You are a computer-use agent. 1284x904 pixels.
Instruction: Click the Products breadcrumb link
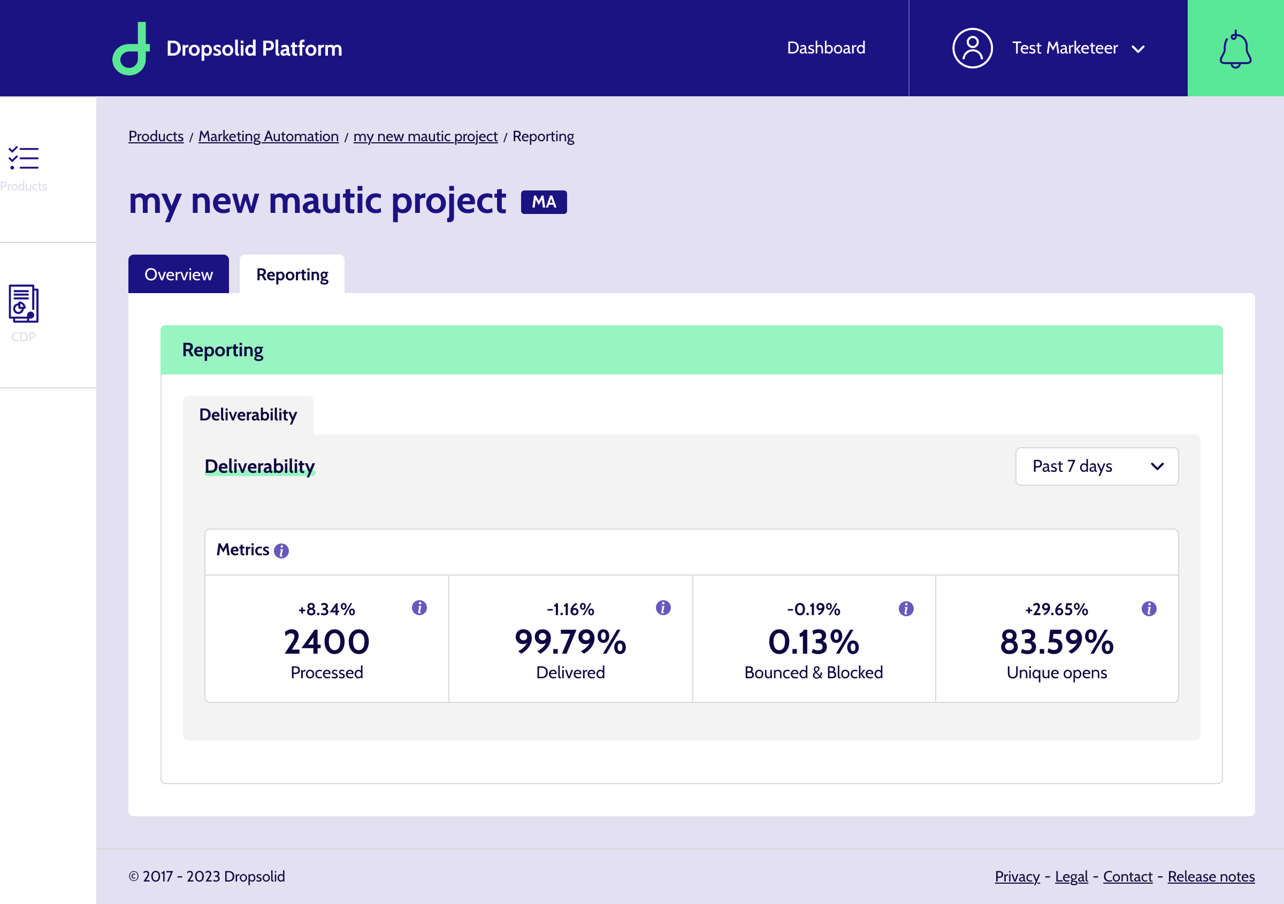point(156,136)
